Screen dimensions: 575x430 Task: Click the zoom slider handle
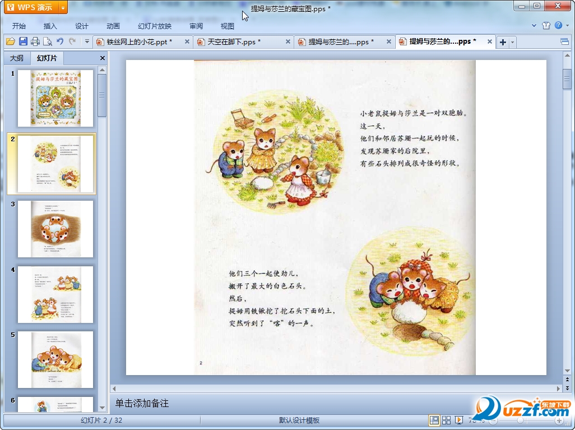[520, 420]
